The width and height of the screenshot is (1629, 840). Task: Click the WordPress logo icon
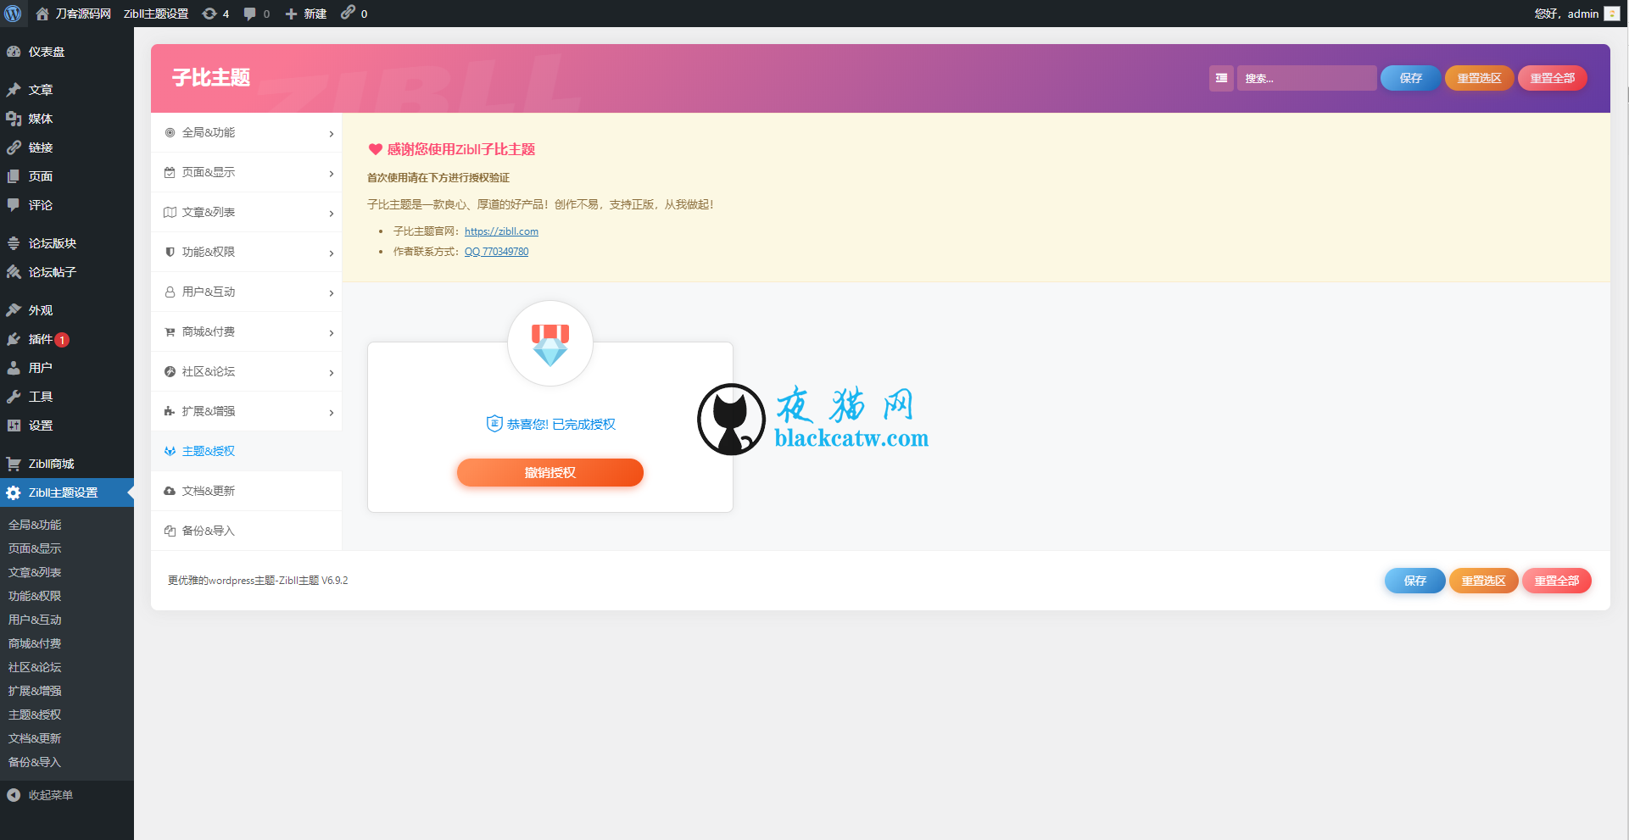[13, 14]
